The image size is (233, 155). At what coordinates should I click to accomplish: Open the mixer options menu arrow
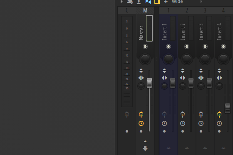click(x=121, y=2)
